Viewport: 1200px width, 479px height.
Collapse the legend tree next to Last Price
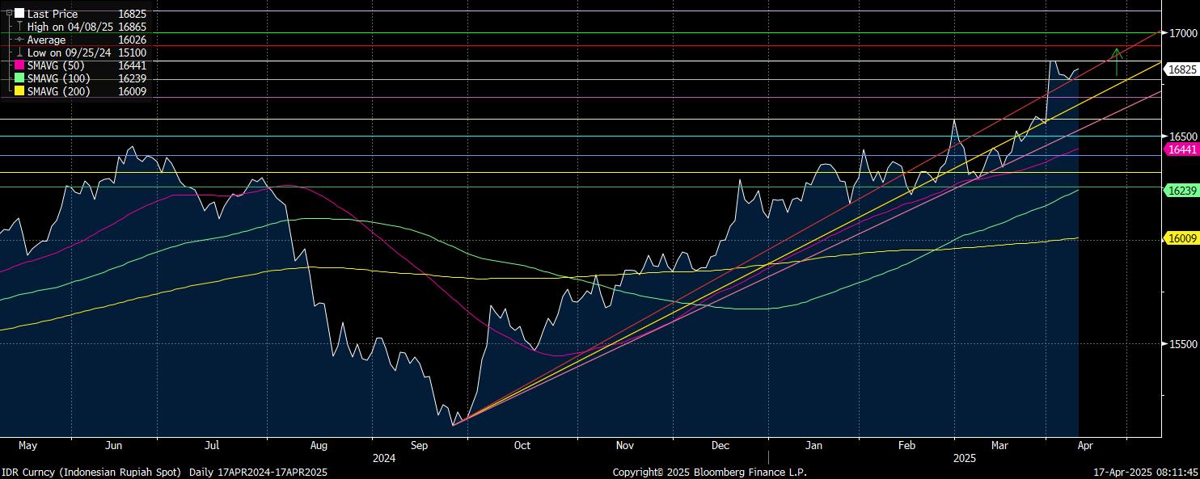click(x=10, y=14)
